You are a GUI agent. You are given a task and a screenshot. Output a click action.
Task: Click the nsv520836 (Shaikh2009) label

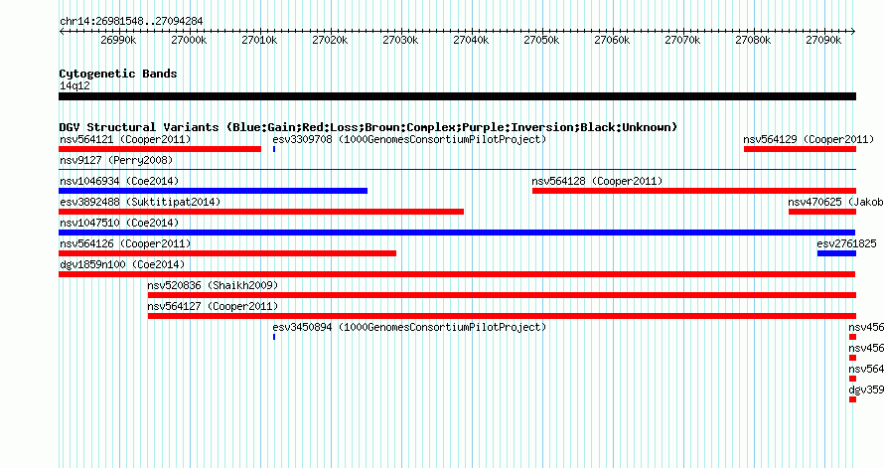(214, 285)
